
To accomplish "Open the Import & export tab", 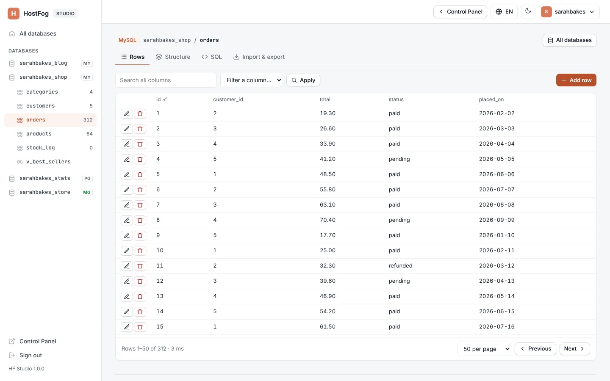I will [259, 57].
